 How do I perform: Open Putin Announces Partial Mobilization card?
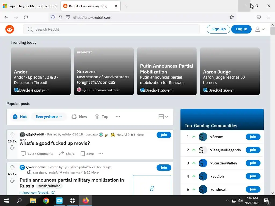click(x=167, y=71)
